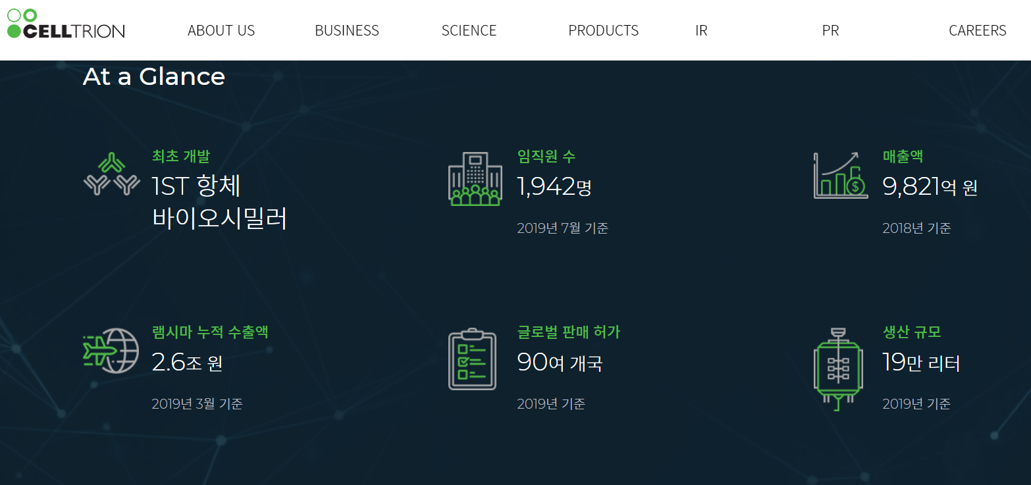Image resolution: width=1031 pixels, height=485 pixels.
Task: Click the 19만 리터 value
Action: click(921, 363)
